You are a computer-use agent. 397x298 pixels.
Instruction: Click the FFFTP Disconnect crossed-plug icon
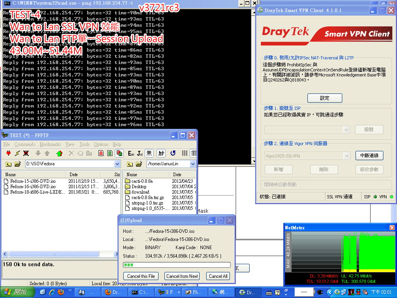[x=26, y=153]
